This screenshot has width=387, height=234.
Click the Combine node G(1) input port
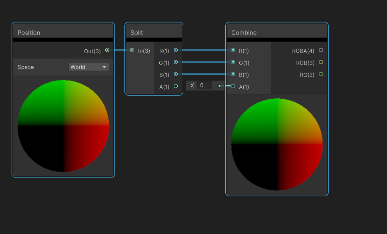coord(233,62)
